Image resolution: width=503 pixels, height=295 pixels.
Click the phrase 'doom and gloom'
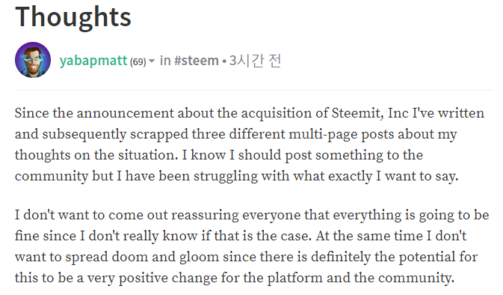[x=165, y=258]
